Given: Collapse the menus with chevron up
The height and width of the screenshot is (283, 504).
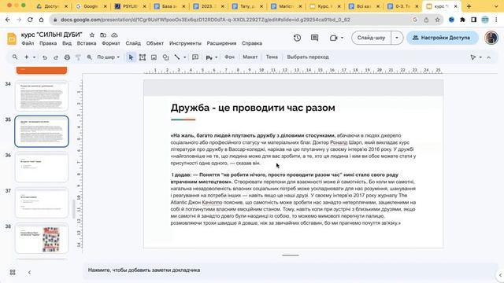Looking at the screenshot, I should point(488,57).
